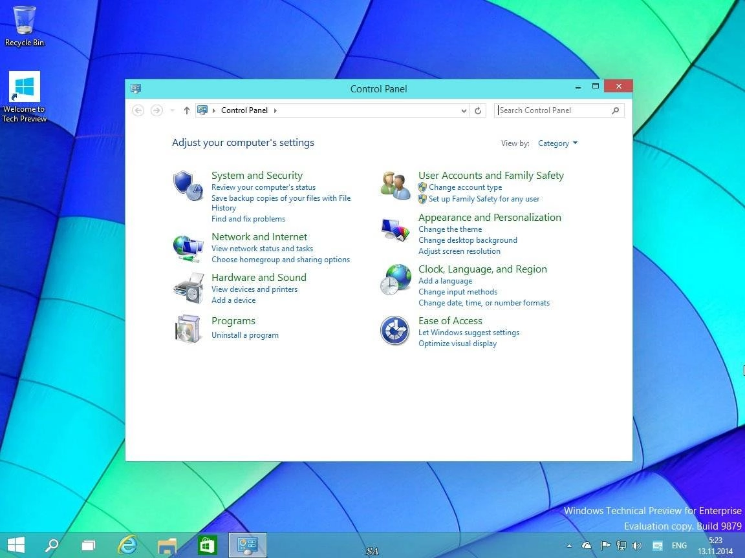
Task: Open Welcome to Tech Preview desktop shortcut
Action: click(24, 98)
